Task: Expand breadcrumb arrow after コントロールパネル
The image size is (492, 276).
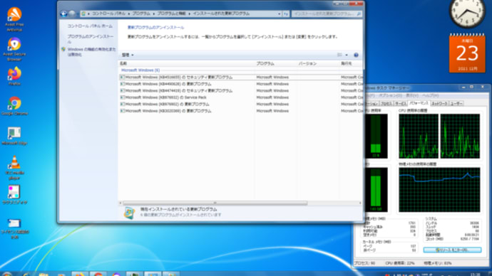Action: click(128, 14)
